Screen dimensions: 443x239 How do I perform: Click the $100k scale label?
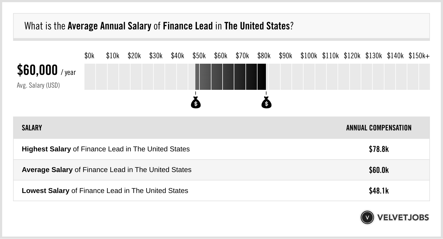click(309, 56)
